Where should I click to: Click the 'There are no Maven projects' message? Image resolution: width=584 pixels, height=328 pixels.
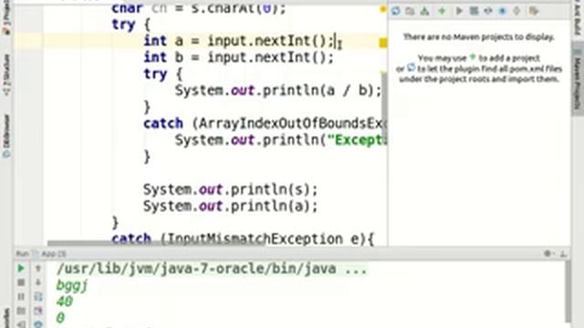(x=478, y=36)
